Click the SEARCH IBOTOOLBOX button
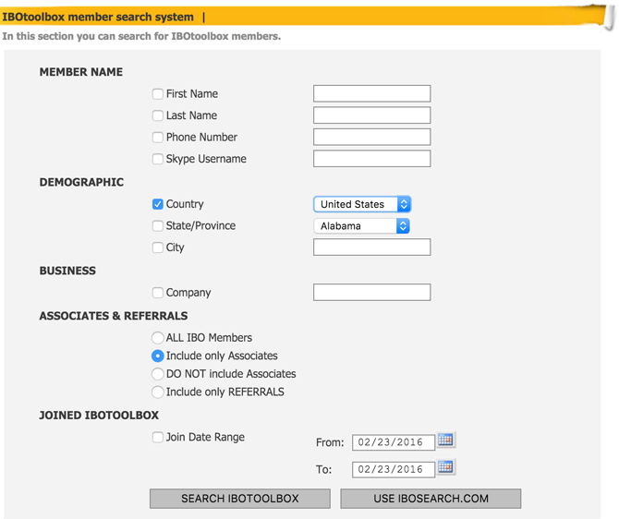The height and width of the screenshot is (519, 619). [240, 499]
